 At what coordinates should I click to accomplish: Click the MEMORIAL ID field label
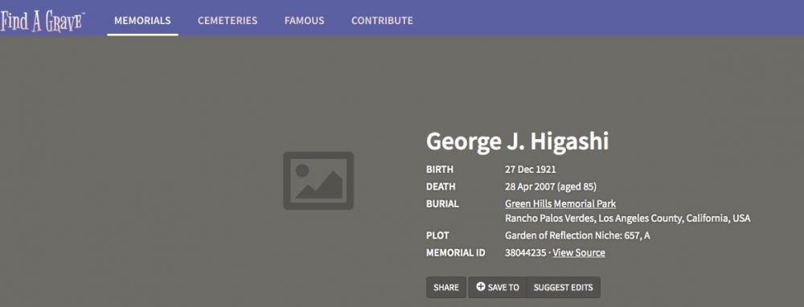[456, 252]
